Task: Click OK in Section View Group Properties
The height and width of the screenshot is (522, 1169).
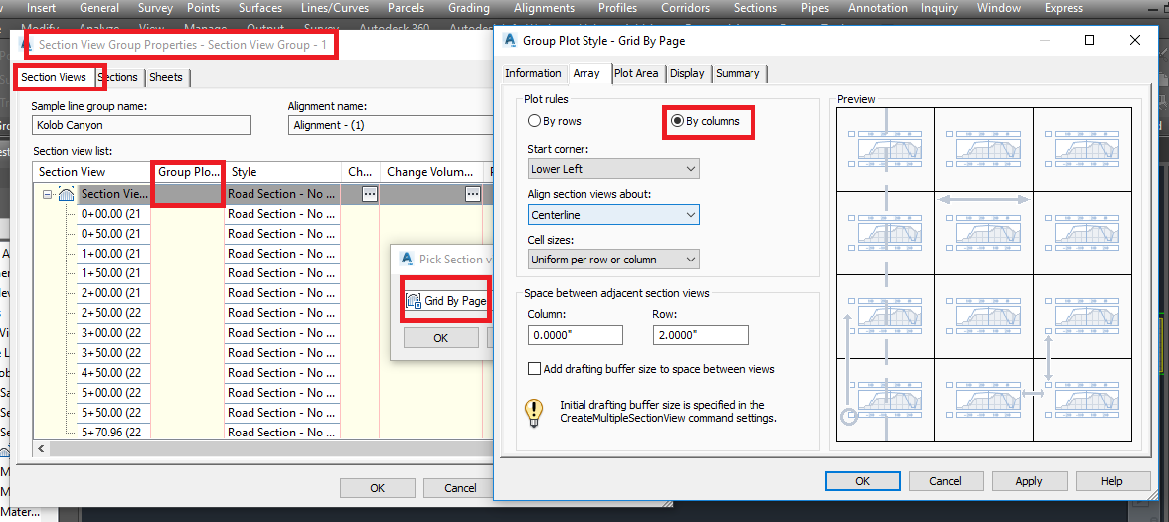Action: (378, 488)
